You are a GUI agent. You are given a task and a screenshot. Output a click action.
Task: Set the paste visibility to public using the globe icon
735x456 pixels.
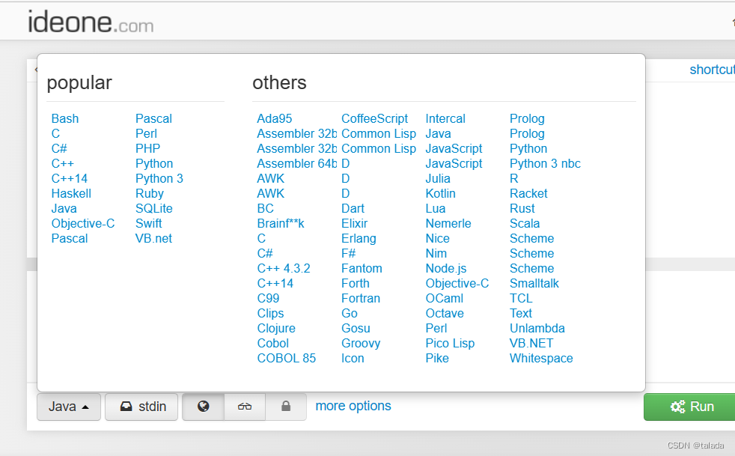click(203, 407)
